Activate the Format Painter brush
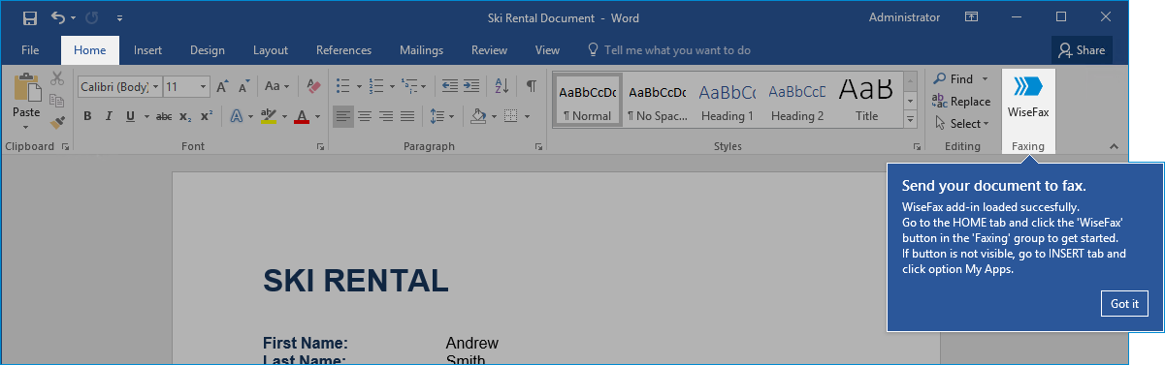This screenshot has width=1165, height=365. [x=57, y=122]
